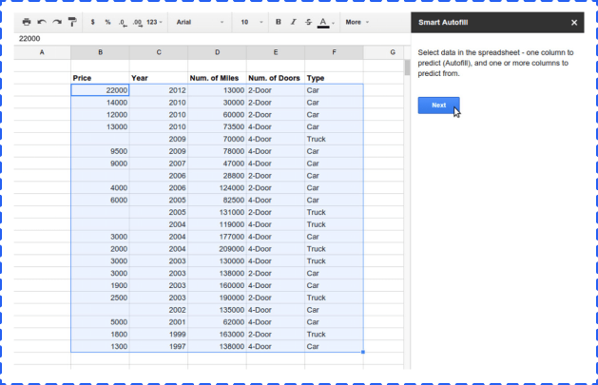
Task: Select column D header
Action: click(x=217, y=51)
